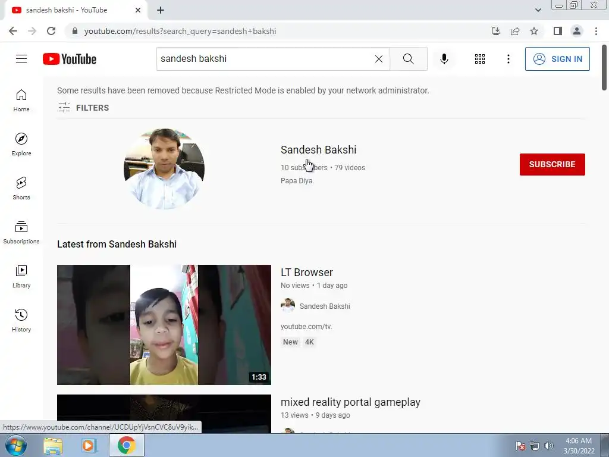The image size is (609, 457).
Task: Toggle the Chrome side panel
Action: click(558, 31)
